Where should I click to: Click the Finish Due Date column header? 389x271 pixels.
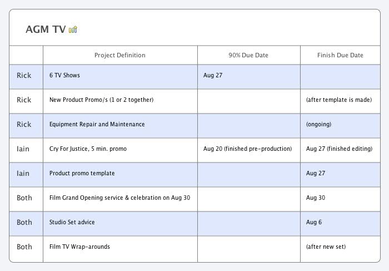point(340,55)
